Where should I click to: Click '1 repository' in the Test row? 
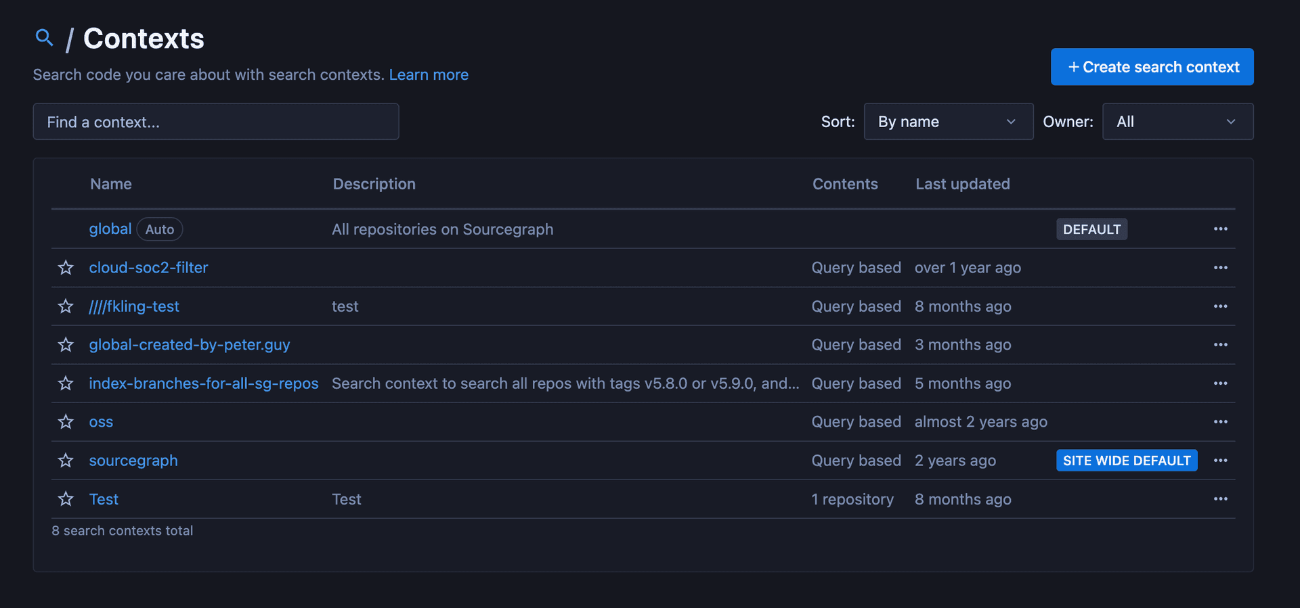(x=852, y=499)
